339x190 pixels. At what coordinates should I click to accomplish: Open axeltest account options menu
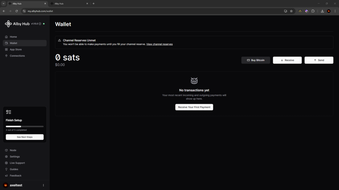[x=43, y=185]
